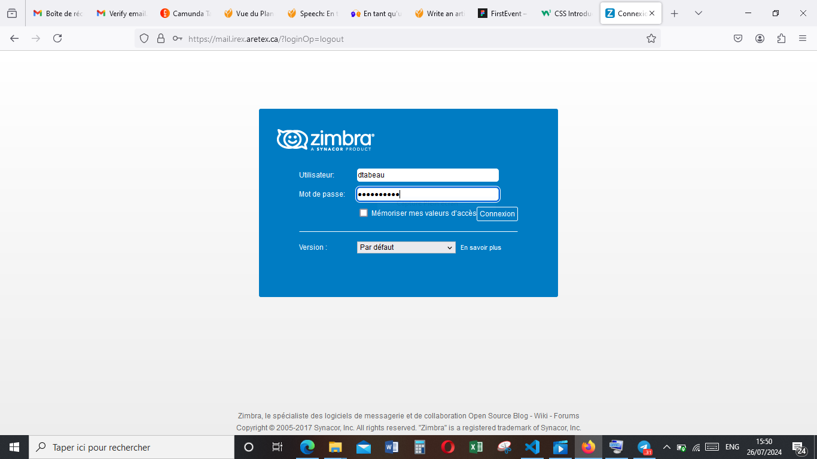
Task: Open the Version dropdown (Par défaut)
Action: click(406, 247)
